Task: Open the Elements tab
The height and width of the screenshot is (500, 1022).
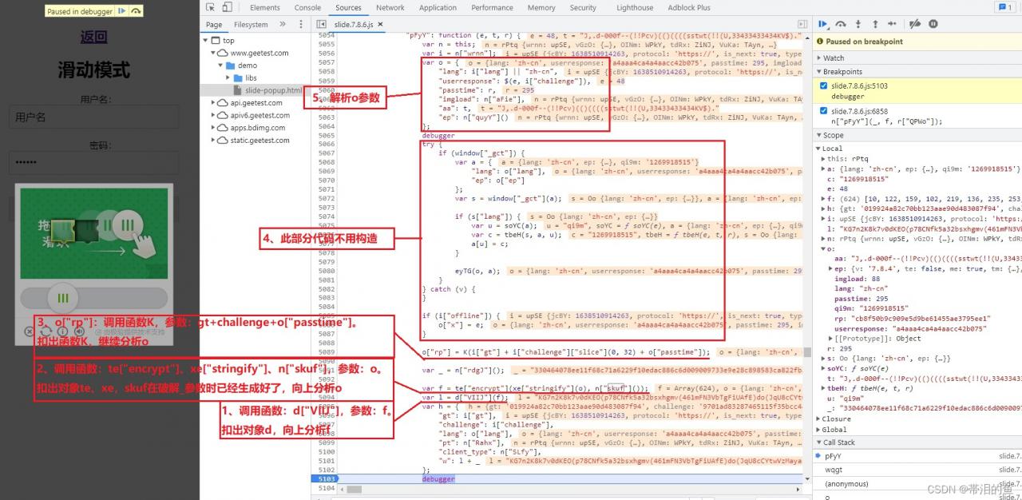Action: coord(265,7)
